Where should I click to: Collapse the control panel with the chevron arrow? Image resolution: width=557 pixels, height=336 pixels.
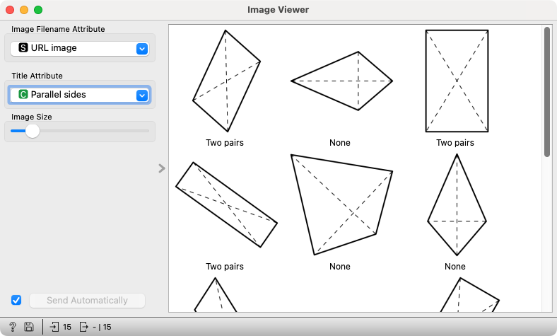[162, 168]
